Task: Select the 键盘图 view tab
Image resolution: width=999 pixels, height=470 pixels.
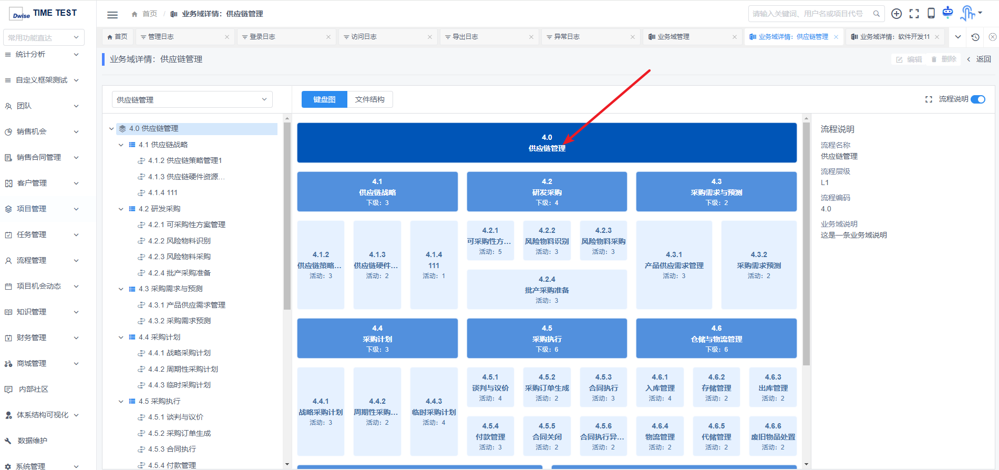Action: coord(324,99)
